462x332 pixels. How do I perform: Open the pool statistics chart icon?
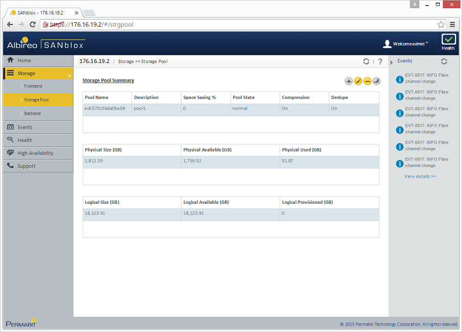click(x=377, y=81)
